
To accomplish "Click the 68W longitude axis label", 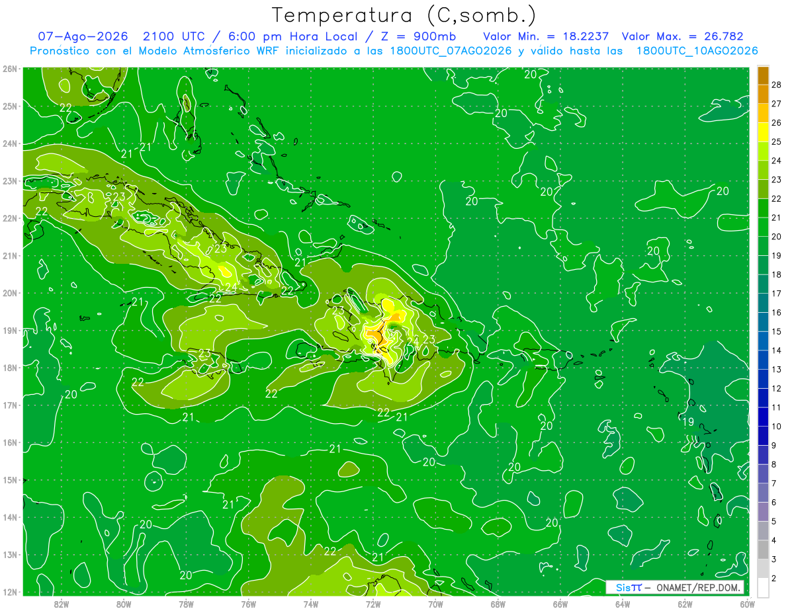I will (x=498, y=604).
